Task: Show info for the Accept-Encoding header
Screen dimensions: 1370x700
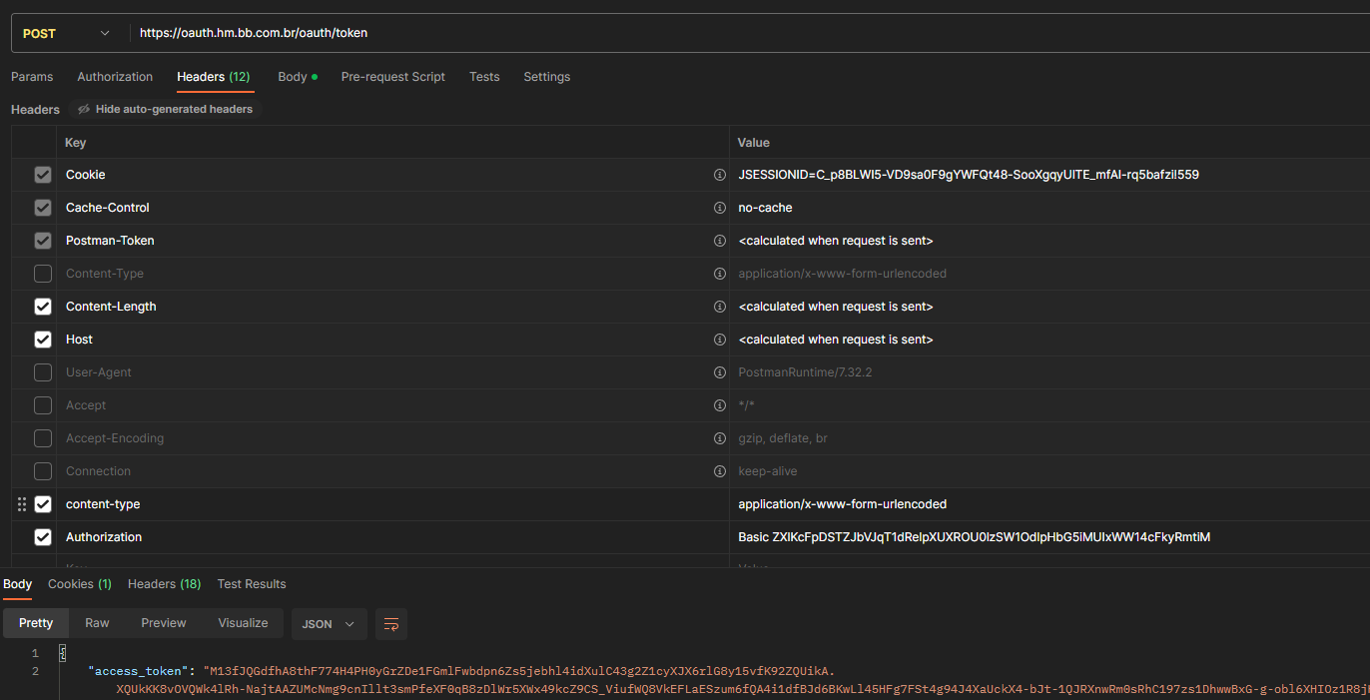Action: 720,438
